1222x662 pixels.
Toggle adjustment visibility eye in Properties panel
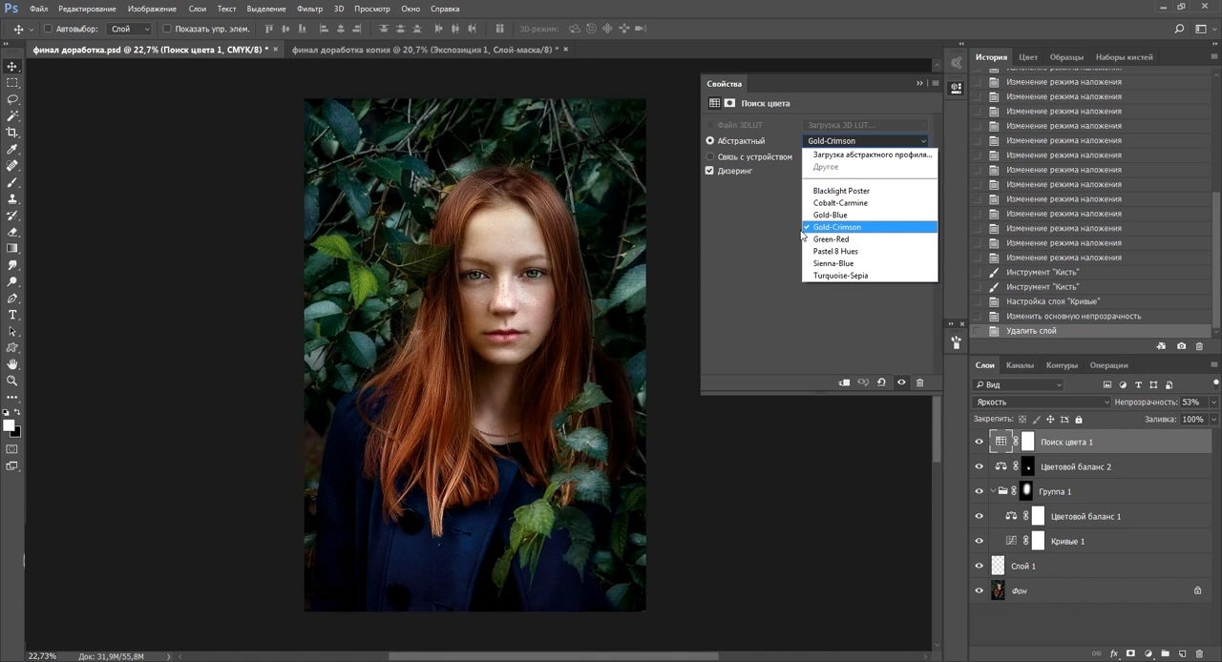(901, 383)
